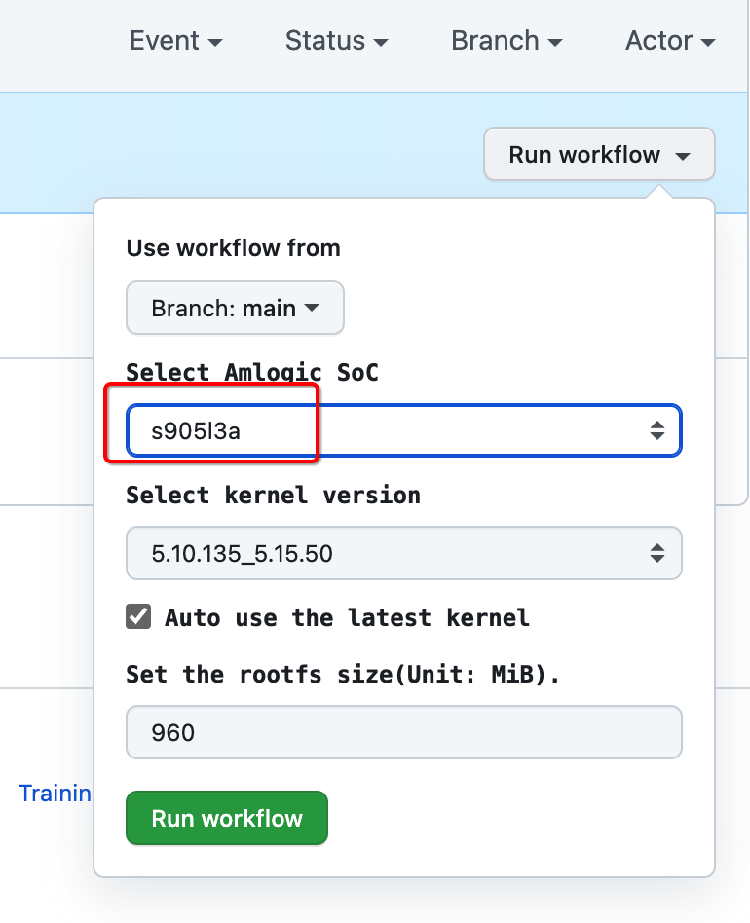The image size is (750, 923).
Task: Open the Branch: main selector
Action: coord(235,307)
